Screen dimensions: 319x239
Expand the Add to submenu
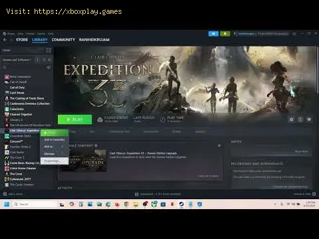[x=54, y=147]
